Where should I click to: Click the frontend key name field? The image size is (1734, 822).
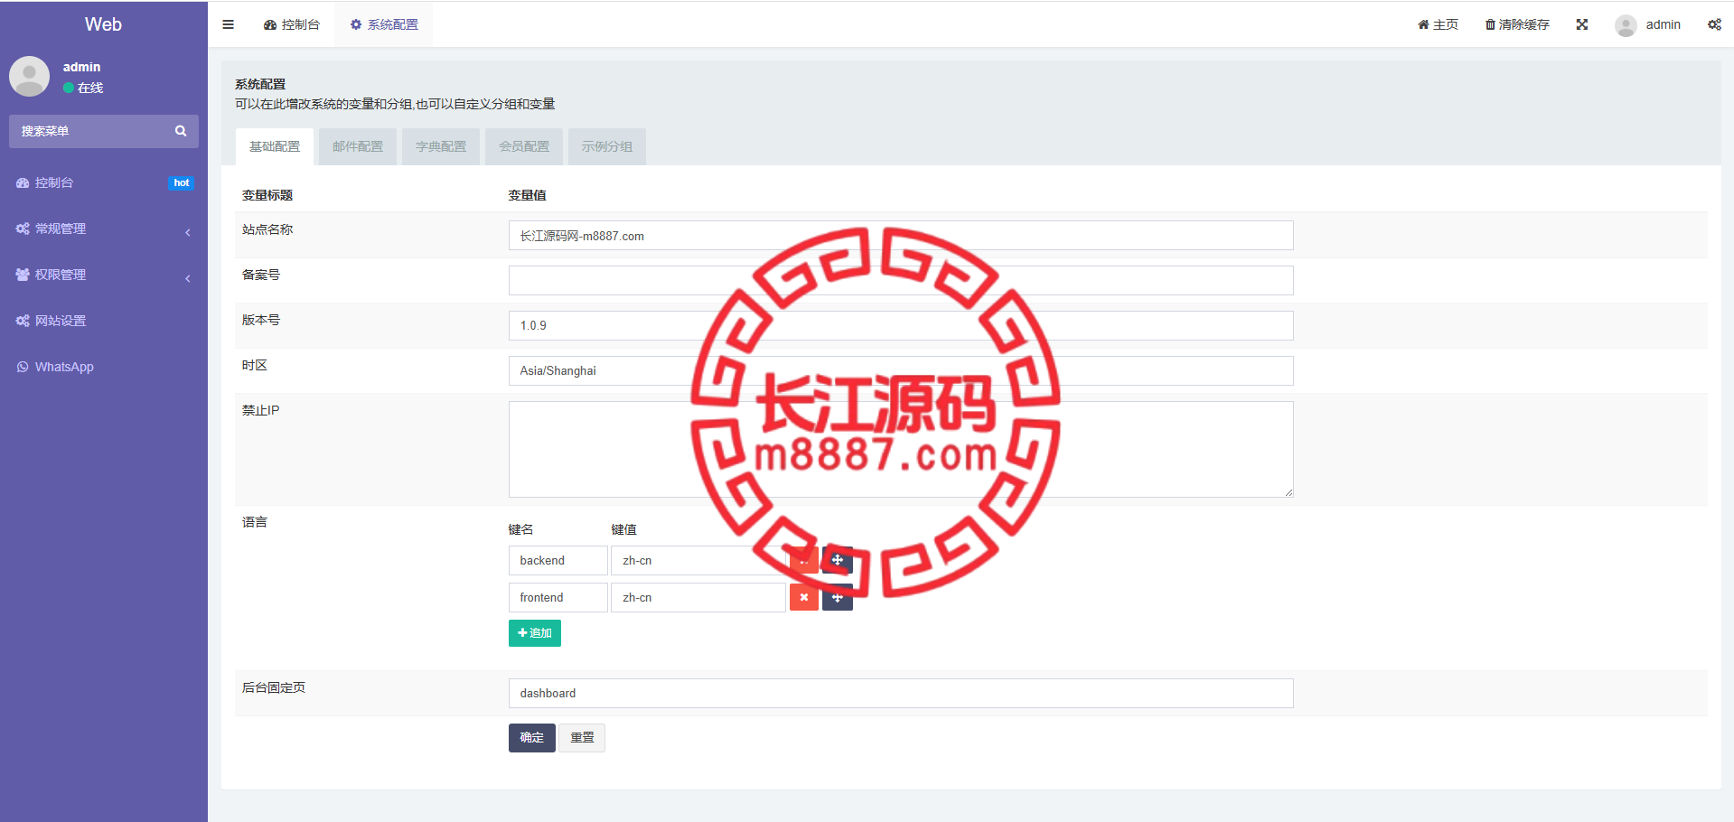[x=558, y=597]
